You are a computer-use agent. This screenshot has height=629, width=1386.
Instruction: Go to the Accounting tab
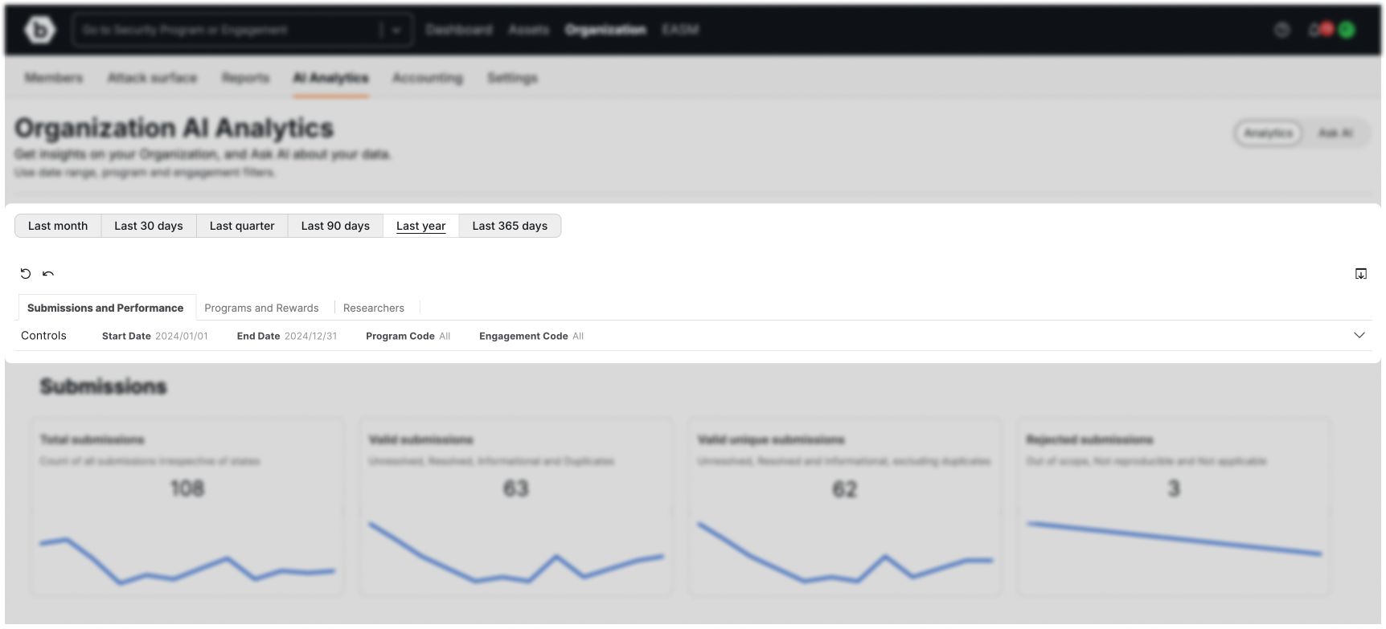[428, 78]
